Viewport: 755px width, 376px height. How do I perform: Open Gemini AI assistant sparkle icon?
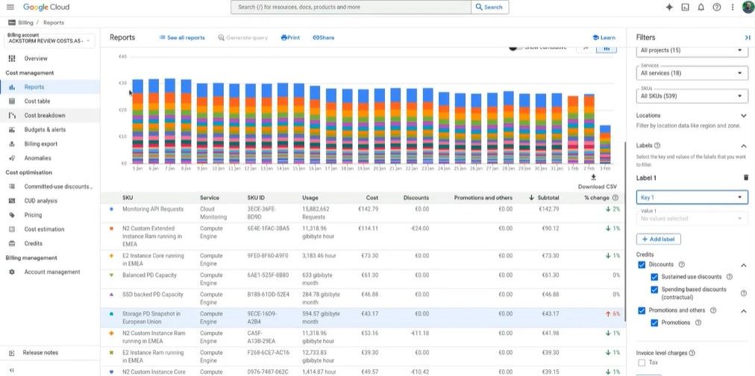[668, 7]
